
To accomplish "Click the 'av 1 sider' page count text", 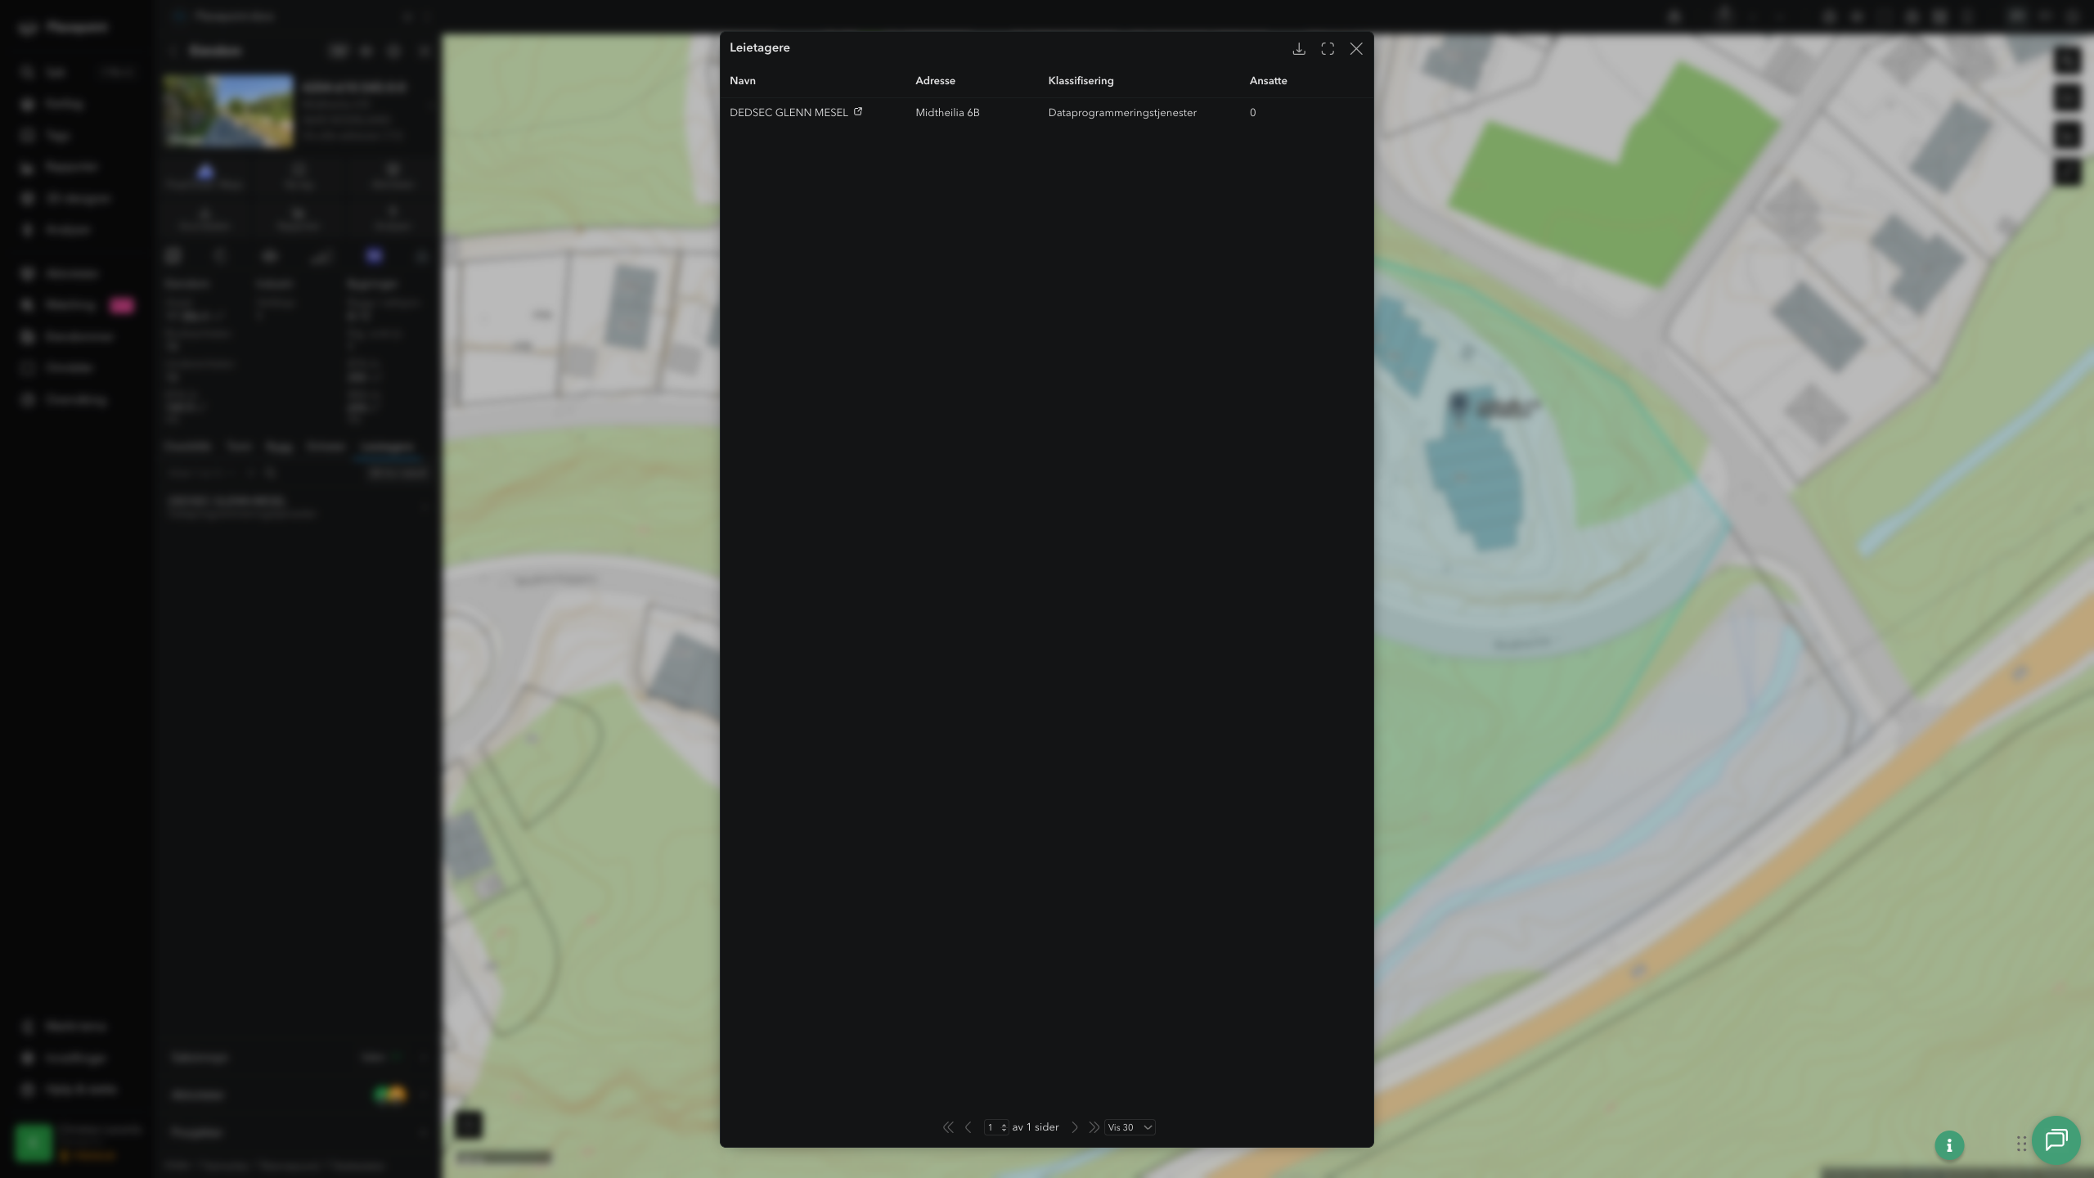I will click(x=1036, y=1127).
